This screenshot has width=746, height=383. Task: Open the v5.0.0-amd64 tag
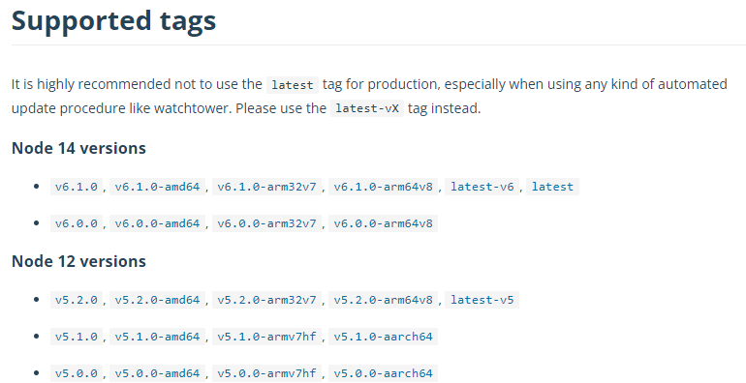click(x=157, y=373)
